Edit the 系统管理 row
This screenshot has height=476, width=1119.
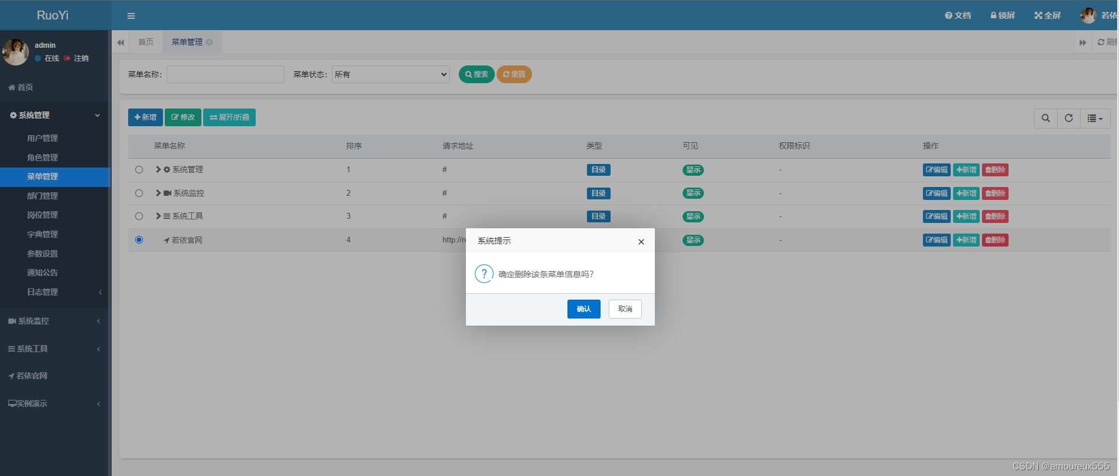(x=937, y=170)
